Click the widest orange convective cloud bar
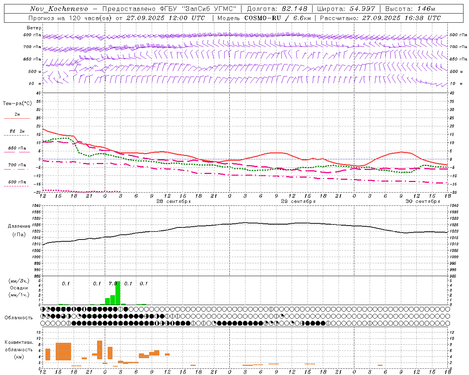 (x=63, y=352)
